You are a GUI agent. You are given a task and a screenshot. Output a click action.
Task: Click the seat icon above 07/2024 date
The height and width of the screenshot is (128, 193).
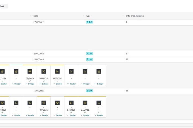tap(57, 71)
